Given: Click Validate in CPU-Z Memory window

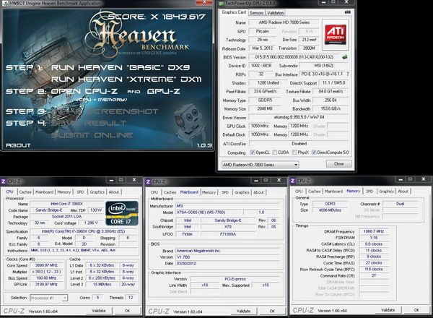Looking at the screenshot, I should [388, 310].
